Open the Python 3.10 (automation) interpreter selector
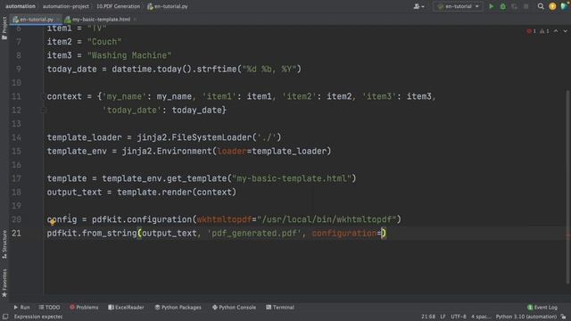Viewport: 571px width, 321px height. [525, 317]
